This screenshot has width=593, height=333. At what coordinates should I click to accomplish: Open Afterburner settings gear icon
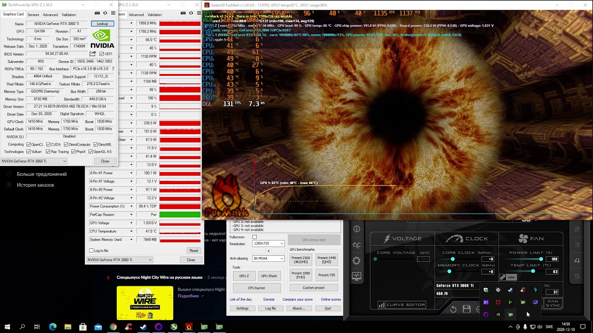(357, 261)
